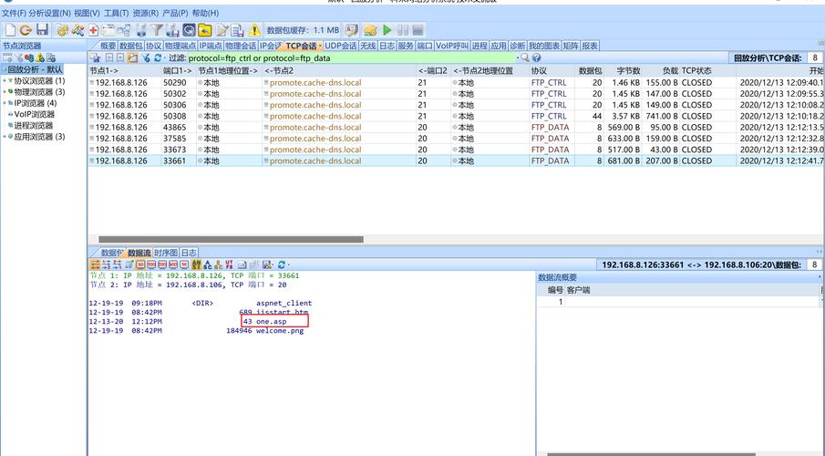Screen dimensions: 825x456
Task: Click the blue circular arrow icon in main toolbar
Action: (189, 30)
